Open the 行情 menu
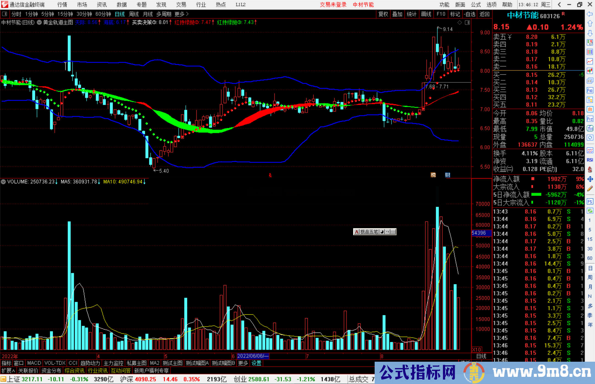Image resolution: width=595 pixels, height=384 pixels. pos(62,5)
